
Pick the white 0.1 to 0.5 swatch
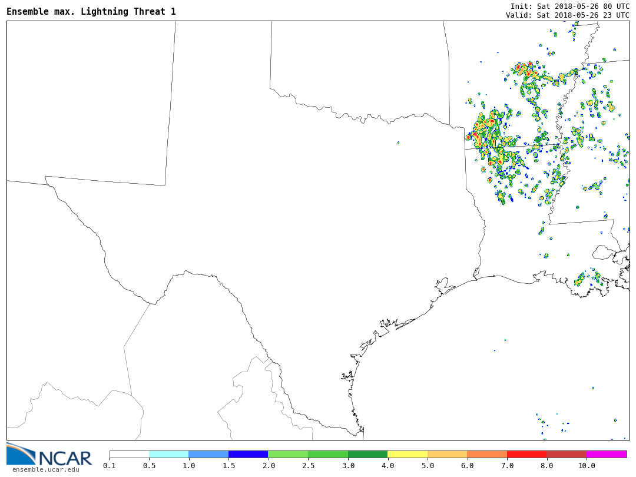point(129,455)
